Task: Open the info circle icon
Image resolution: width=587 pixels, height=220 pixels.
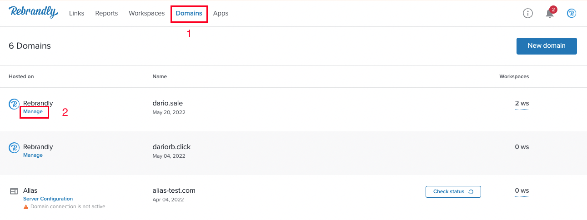Action: click(x=527, y=13)
